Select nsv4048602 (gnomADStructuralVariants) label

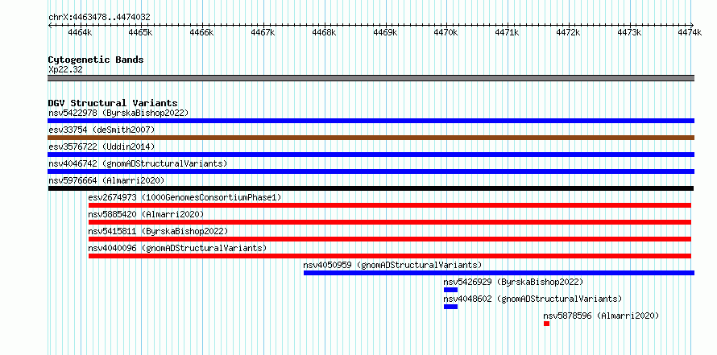click(x=533, y=299)
